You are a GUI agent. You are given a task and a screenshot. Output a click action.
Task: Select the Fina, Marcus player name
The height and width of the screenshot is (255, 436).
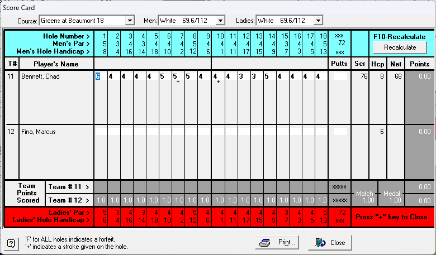tap(38, 132)
